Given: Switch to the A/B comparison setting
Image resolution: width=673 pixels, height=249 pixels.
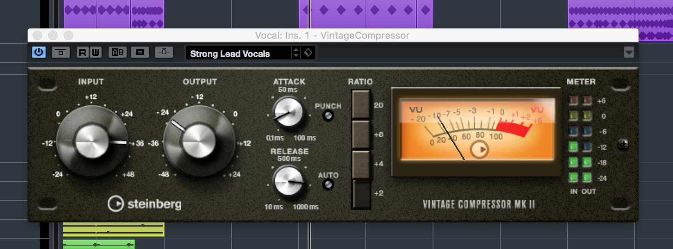Looking at the screenshot, I should coord(118,52).
